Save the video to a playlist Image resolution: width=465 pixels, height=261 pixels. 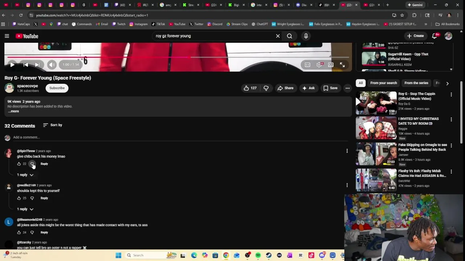tap(330, 88)
